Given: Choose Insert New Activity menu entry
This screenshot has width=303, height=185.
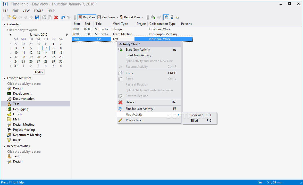Looking at the screenshot, I should coord(149,55).
